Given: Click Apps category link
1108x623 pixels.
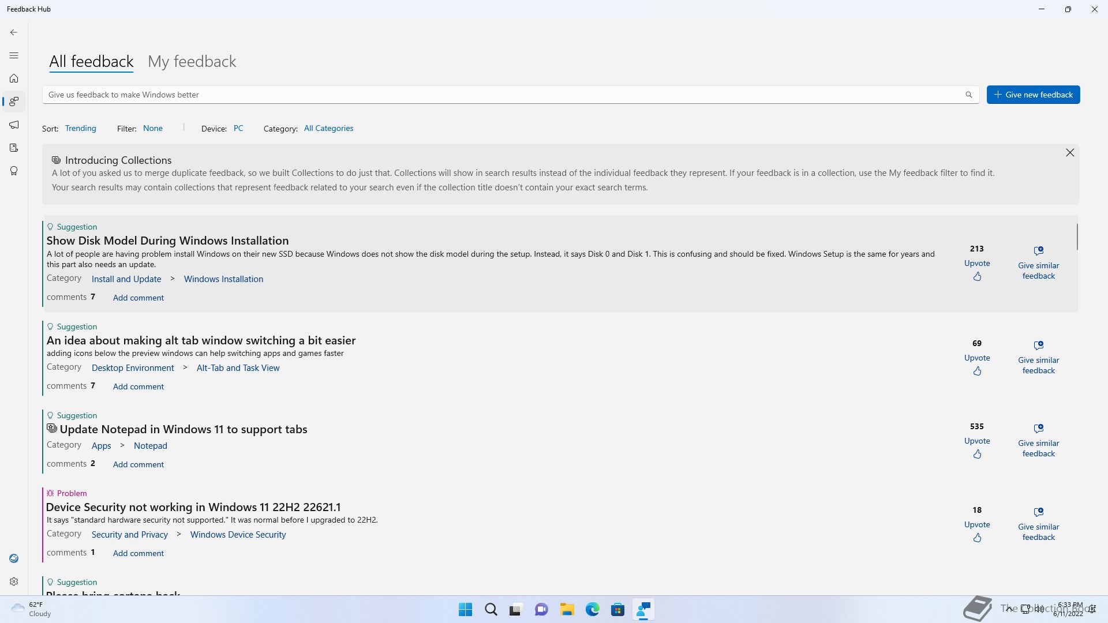Looking at the screenshot, I should click(x=101, y=445).
